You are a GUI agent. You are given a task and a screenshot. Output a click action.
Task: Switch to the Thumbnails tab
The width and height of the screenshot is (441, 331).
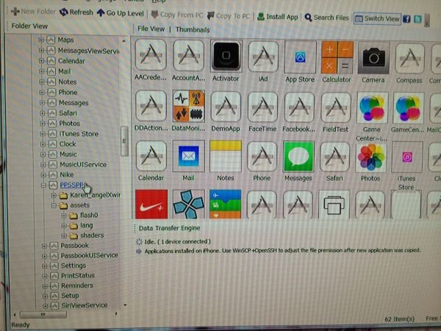(194, 29)
